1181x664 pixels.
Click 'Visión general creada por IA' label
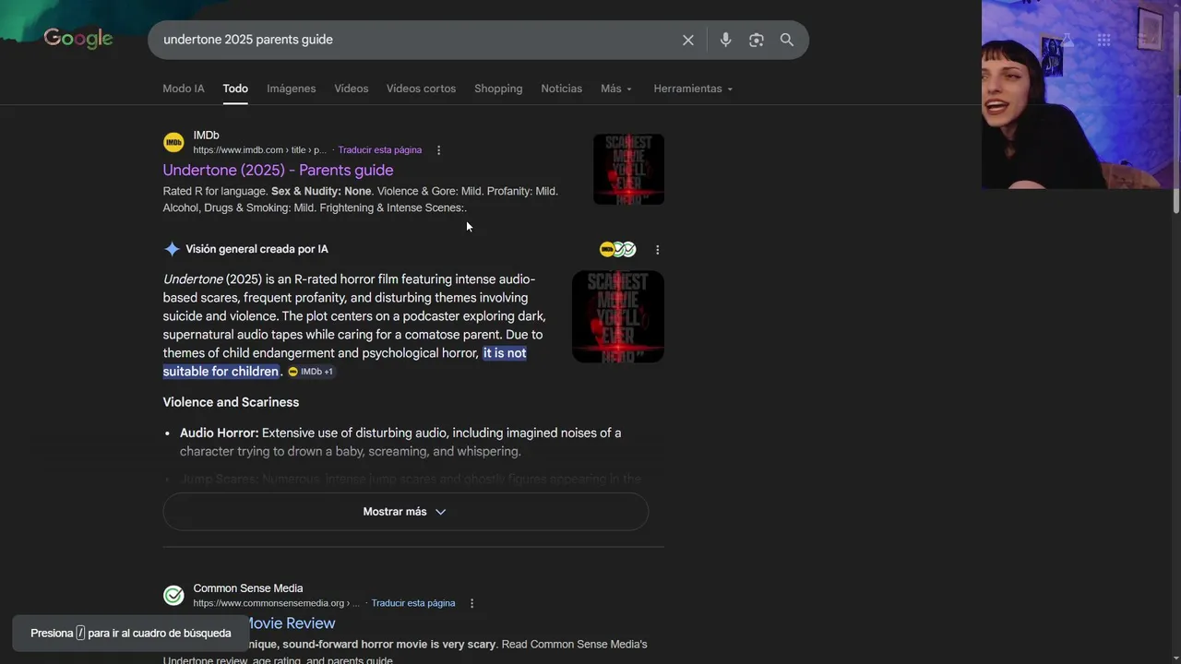pyautogui.click(x=256, y=249)
